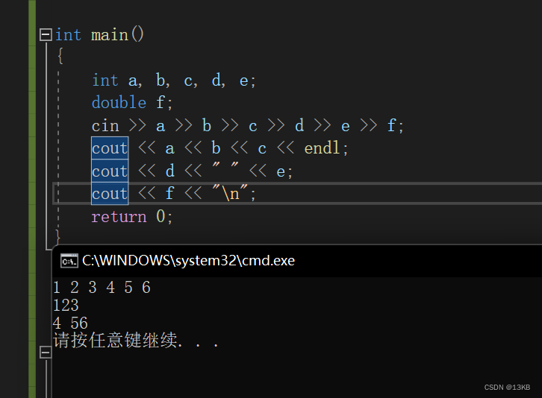Viewport: 542px width, 398px height.
Task: Click 'cin' in the input line
Action: tap(105, 126)
